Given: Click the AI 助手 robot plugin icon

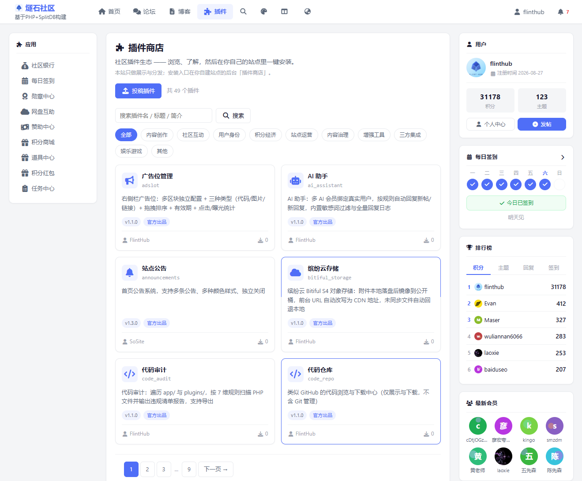Looking at the screenshot, I should (x=295, y=180).
